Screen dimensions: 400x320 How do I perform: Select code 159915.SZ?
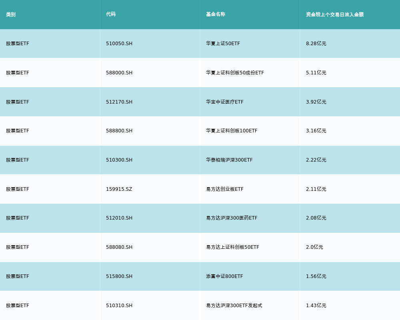[119, 189]
